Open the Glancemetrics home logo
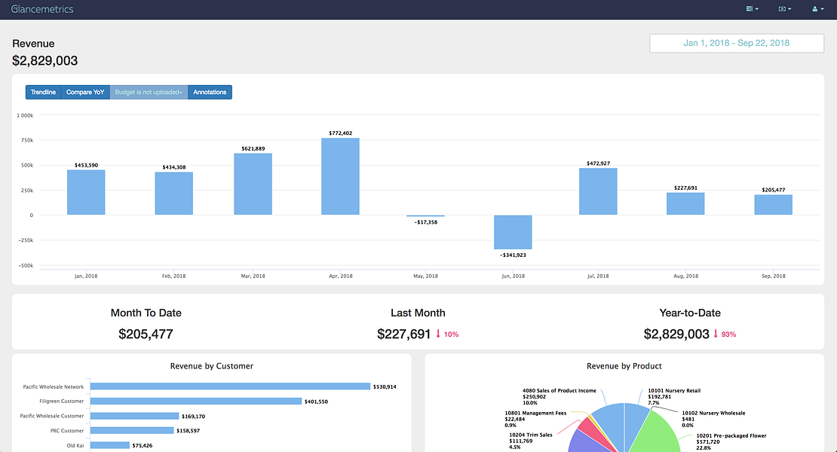This screenshot has width=837, height=452. click(x=42, y=9)
